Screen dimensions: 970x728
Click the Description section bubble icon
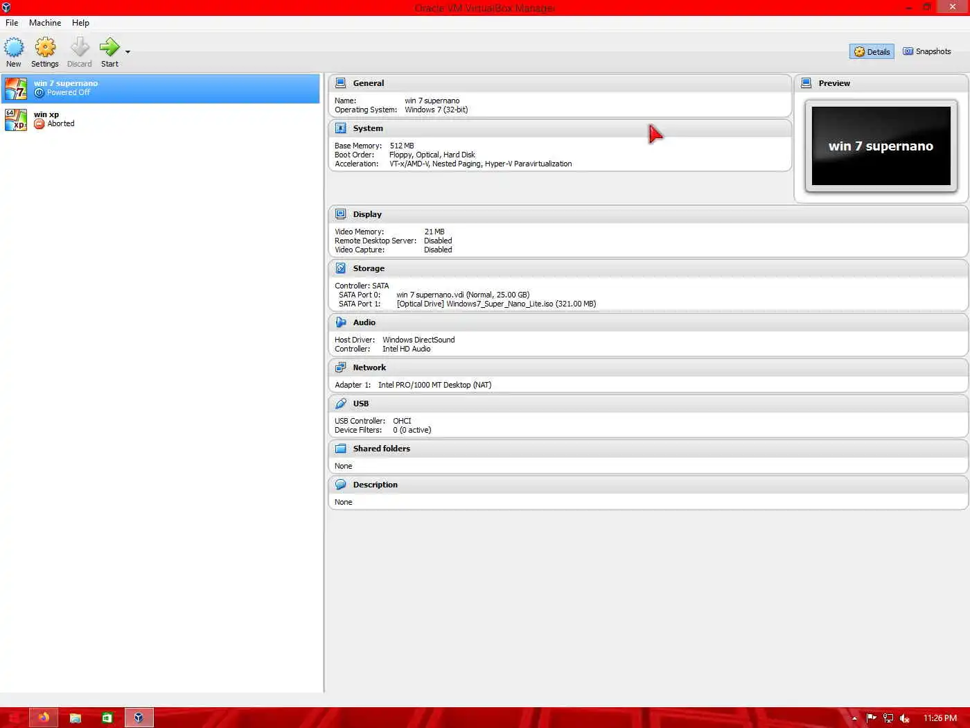tap(341, 485)
